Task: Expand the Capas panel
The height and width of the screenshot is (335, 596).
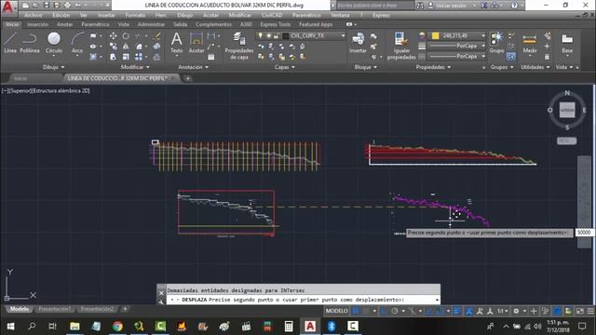Action: [x=285, y=67]
